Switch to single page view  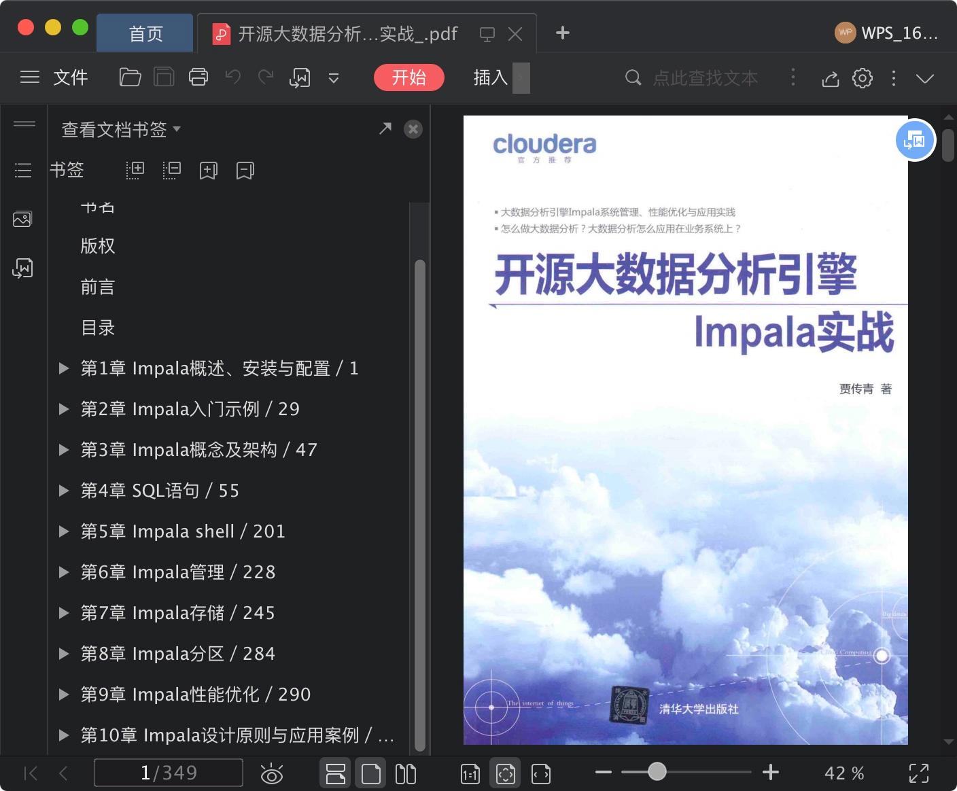[x=371, y=773]
